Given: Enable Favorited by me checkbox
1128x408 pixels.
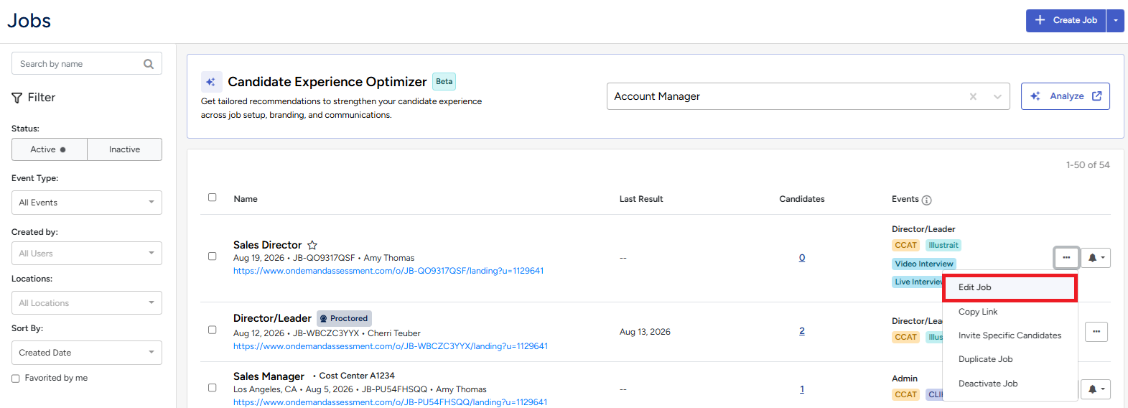Looking at the screenshot, I should [x=16, y=379].
